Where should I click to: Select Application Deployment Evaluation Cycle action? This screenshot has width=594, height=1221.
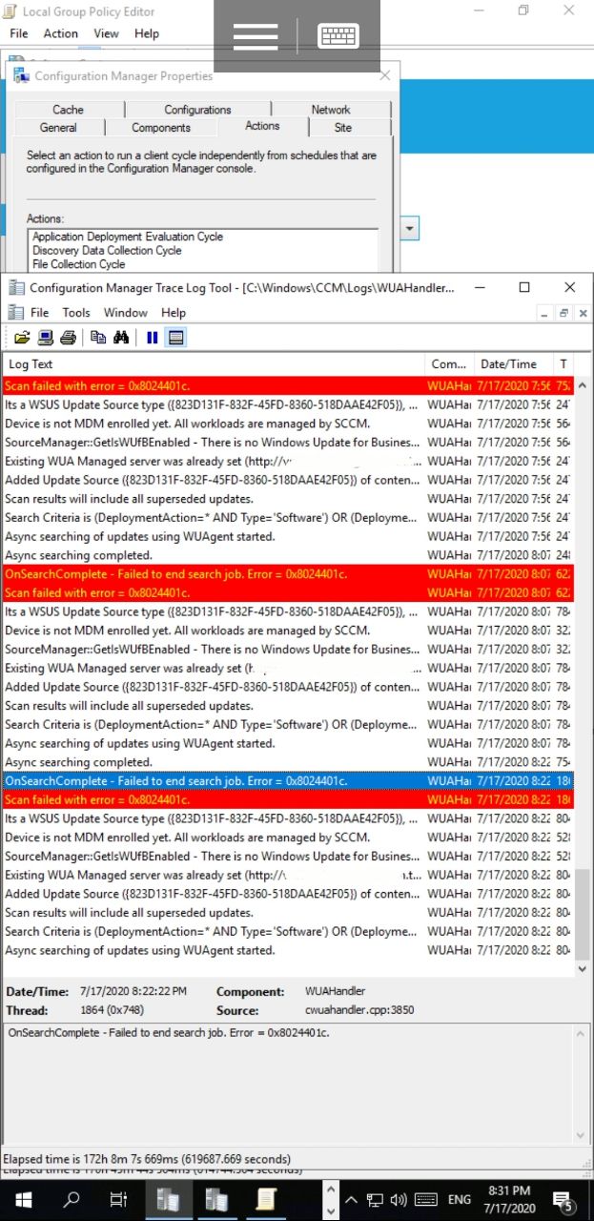128,237
